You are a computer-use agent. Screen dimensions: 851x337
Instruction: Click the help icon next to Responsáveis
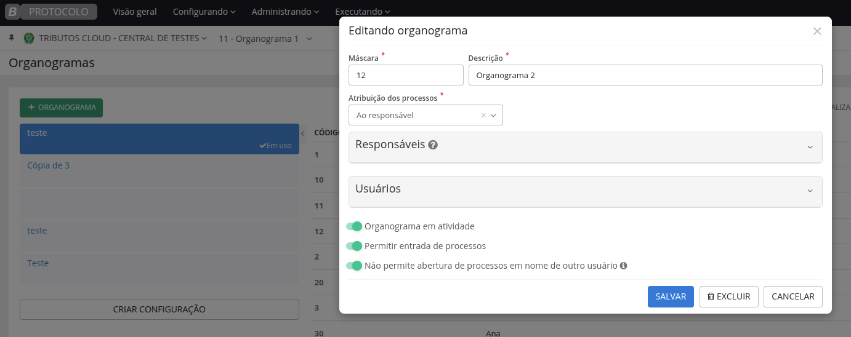point(433,145)
